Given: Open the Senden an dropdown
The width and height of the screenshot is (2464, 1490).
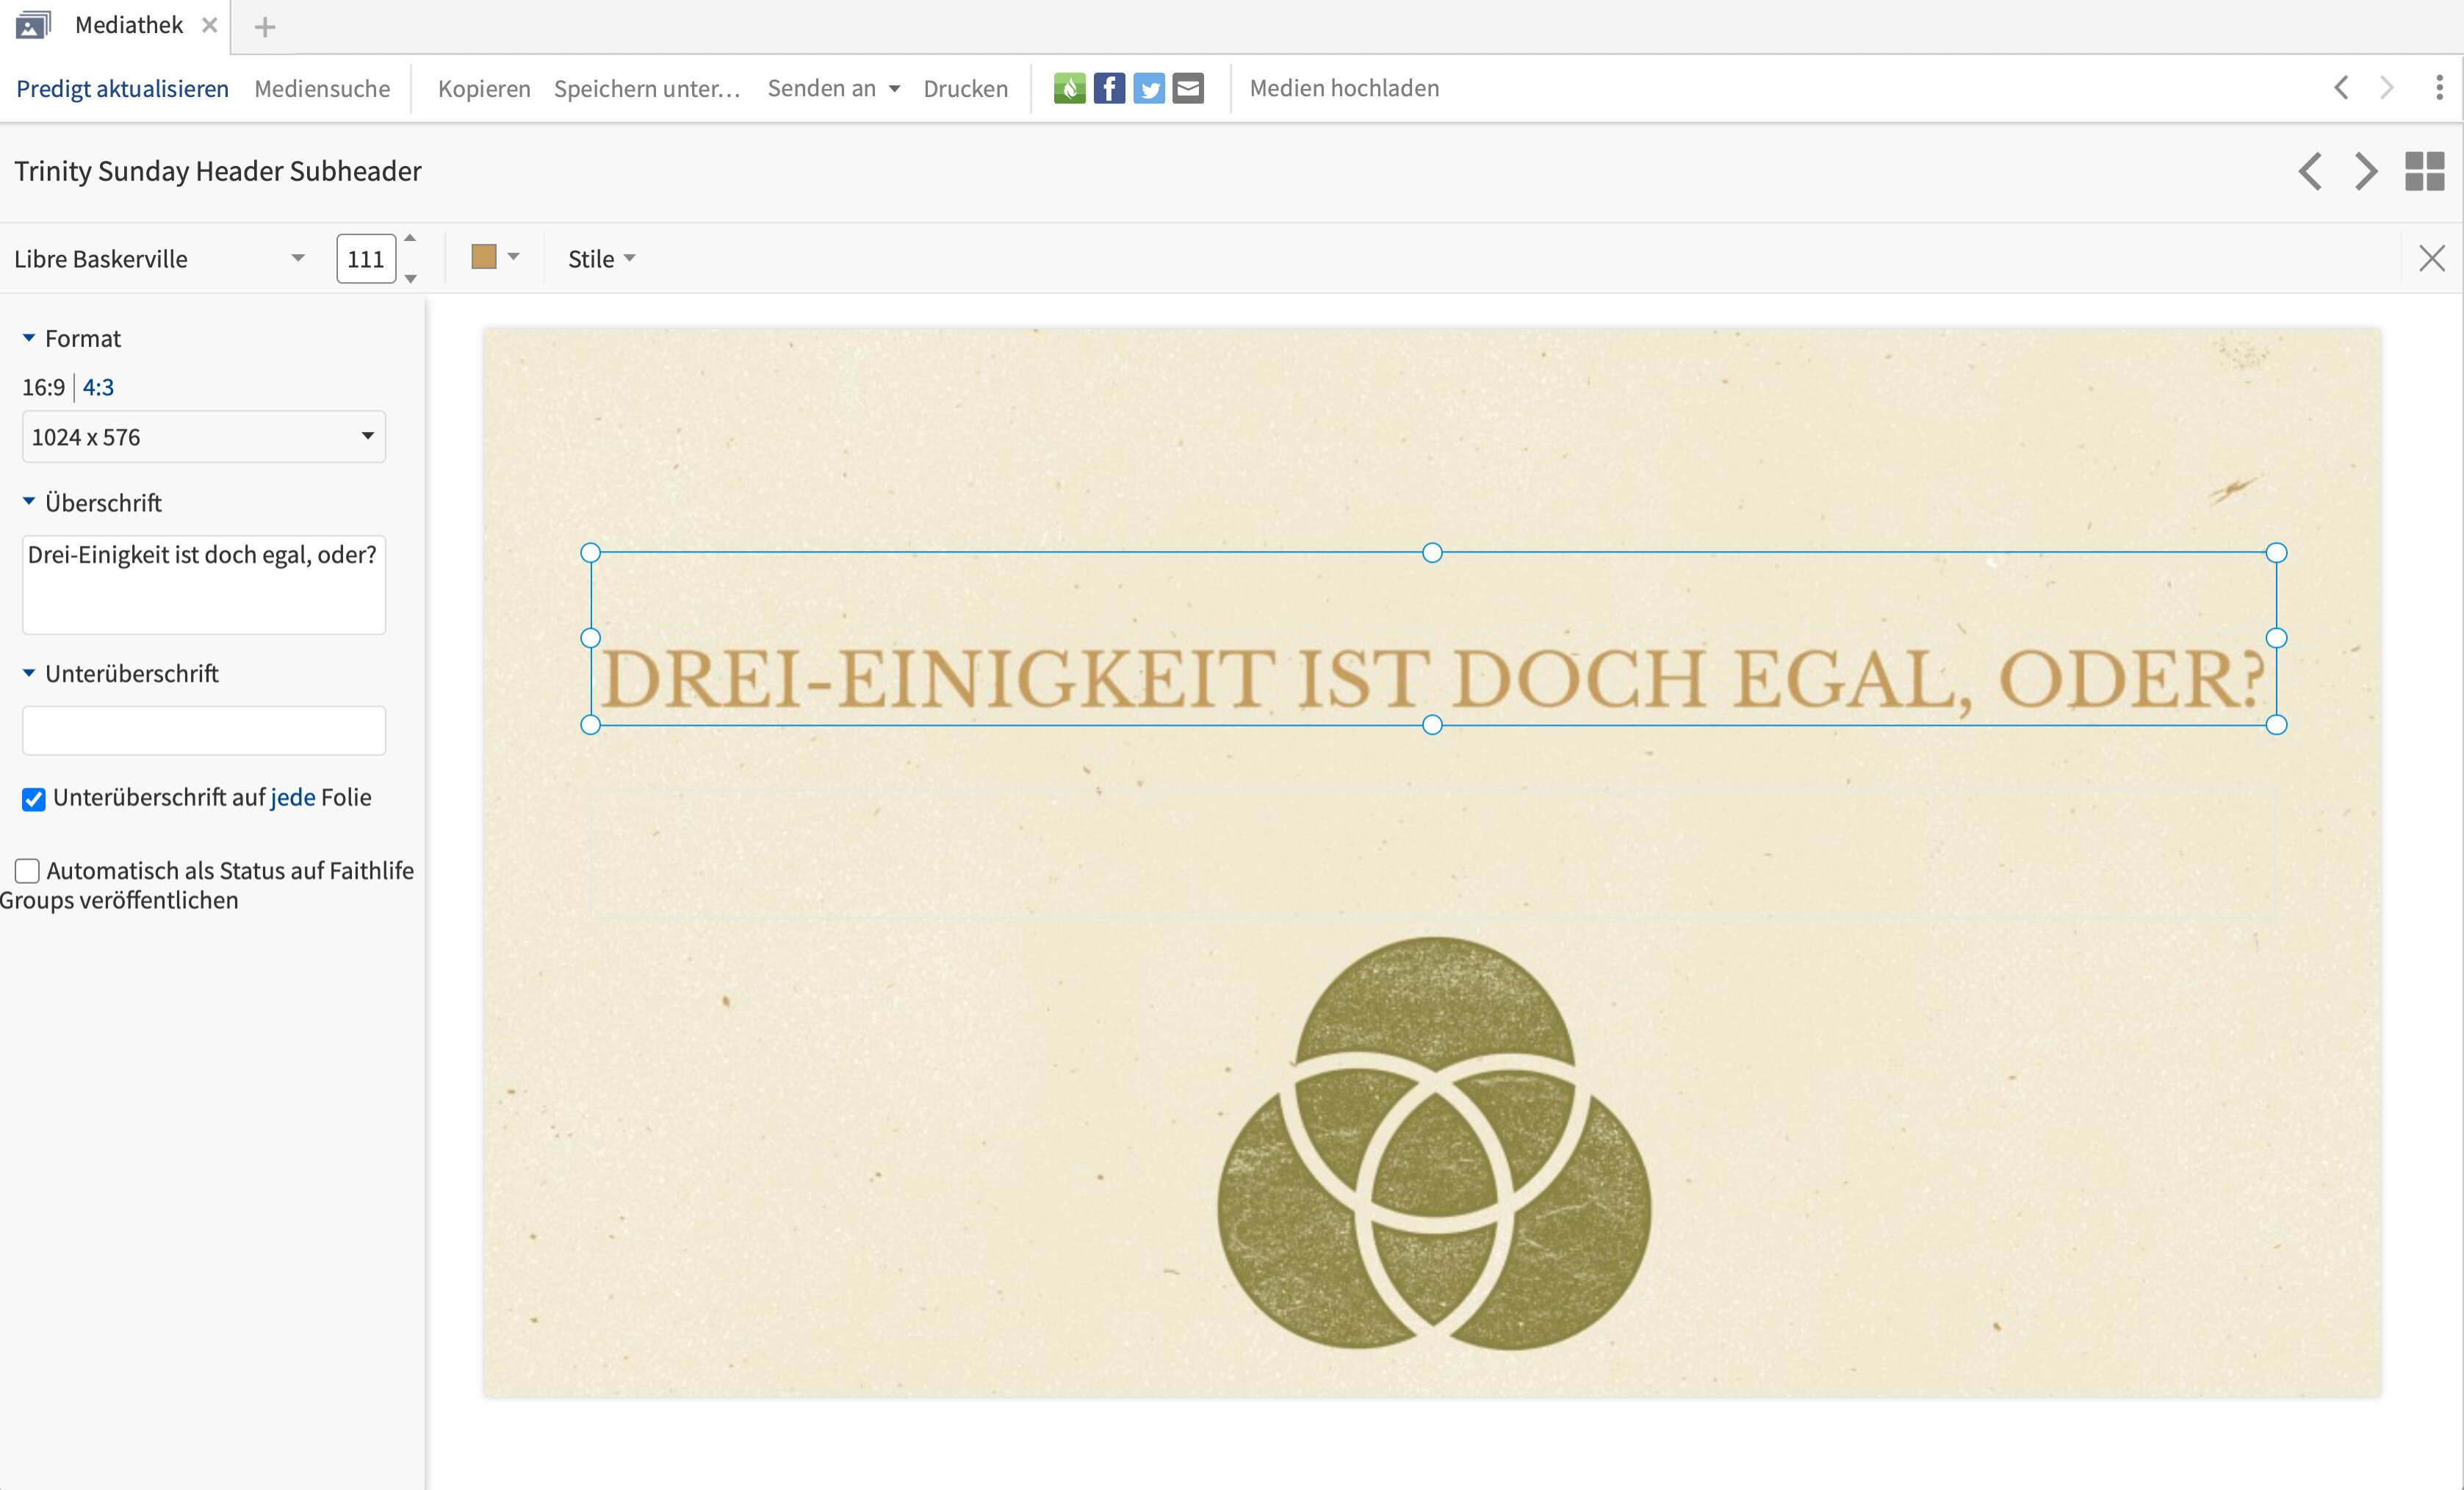Looking at the screenshot, I should [833, 88].
